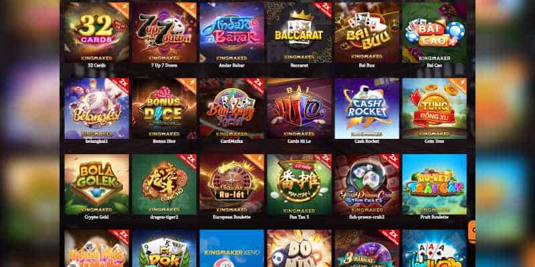Viewport: 535px width, 267px height.
Task: Open the Fish Prawn Crab dice game
Action: [366, 184]
